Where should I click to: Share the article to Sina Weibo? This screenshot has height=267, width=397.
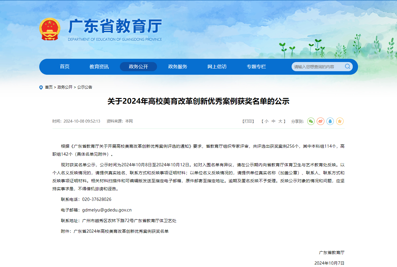coord(321,121)
